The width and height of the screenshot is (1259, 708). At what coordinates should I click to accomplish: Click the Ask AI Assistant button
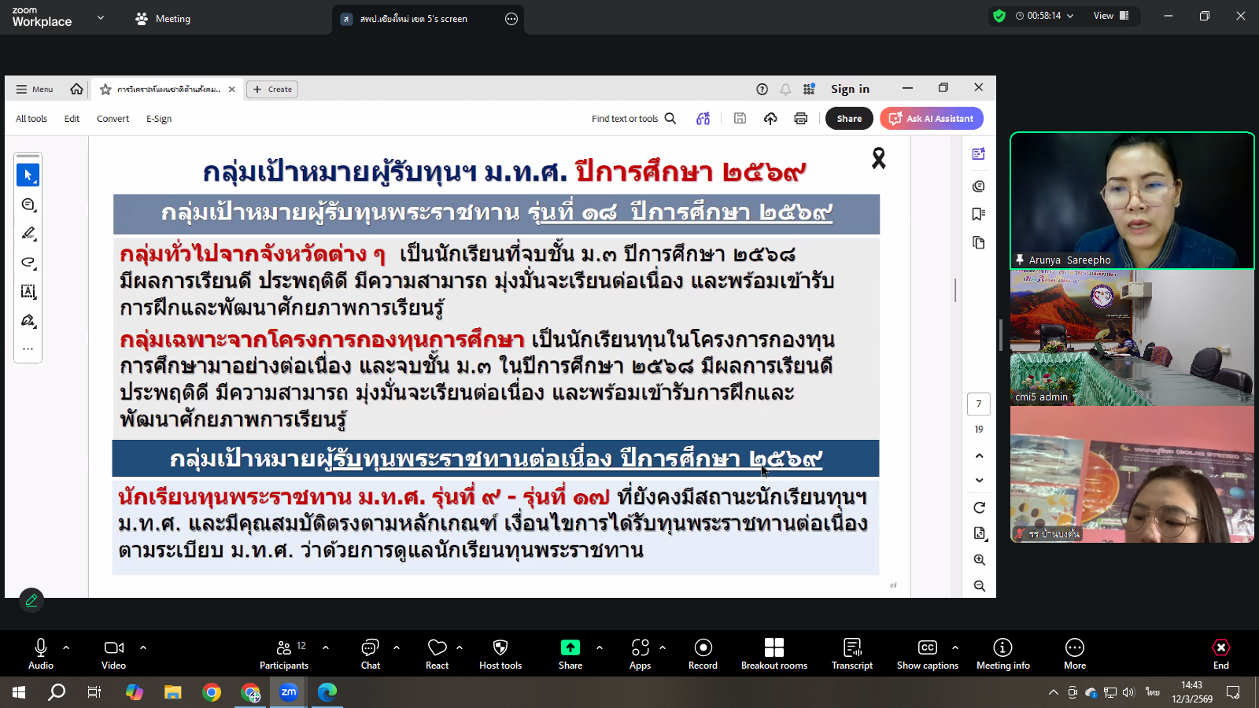[932, 119]
